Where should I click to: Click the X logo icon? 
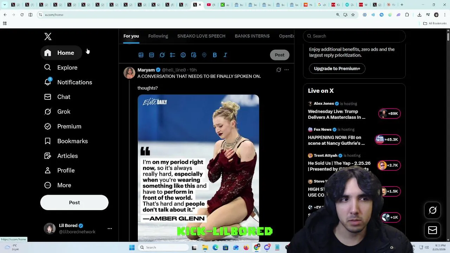(x=48, y=36)
